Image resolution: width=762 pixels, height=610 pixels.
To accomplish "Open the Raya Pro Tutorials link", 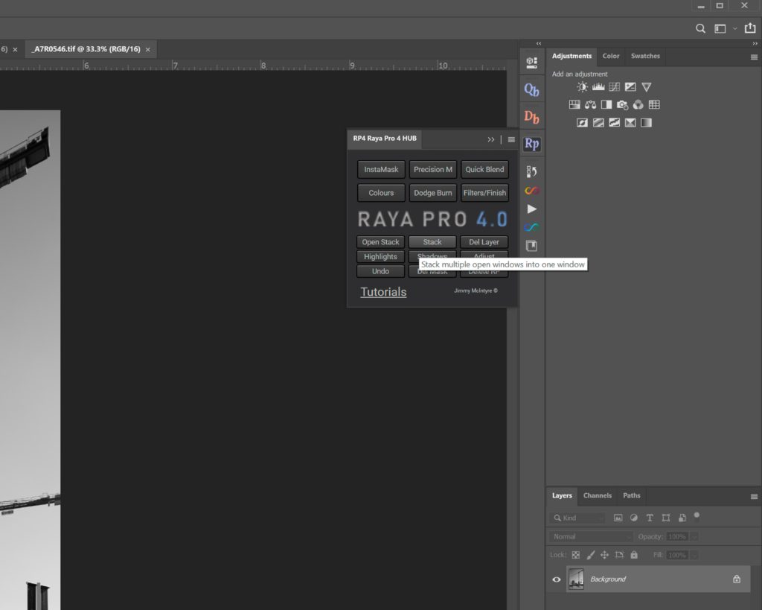I will coord(383,292).
